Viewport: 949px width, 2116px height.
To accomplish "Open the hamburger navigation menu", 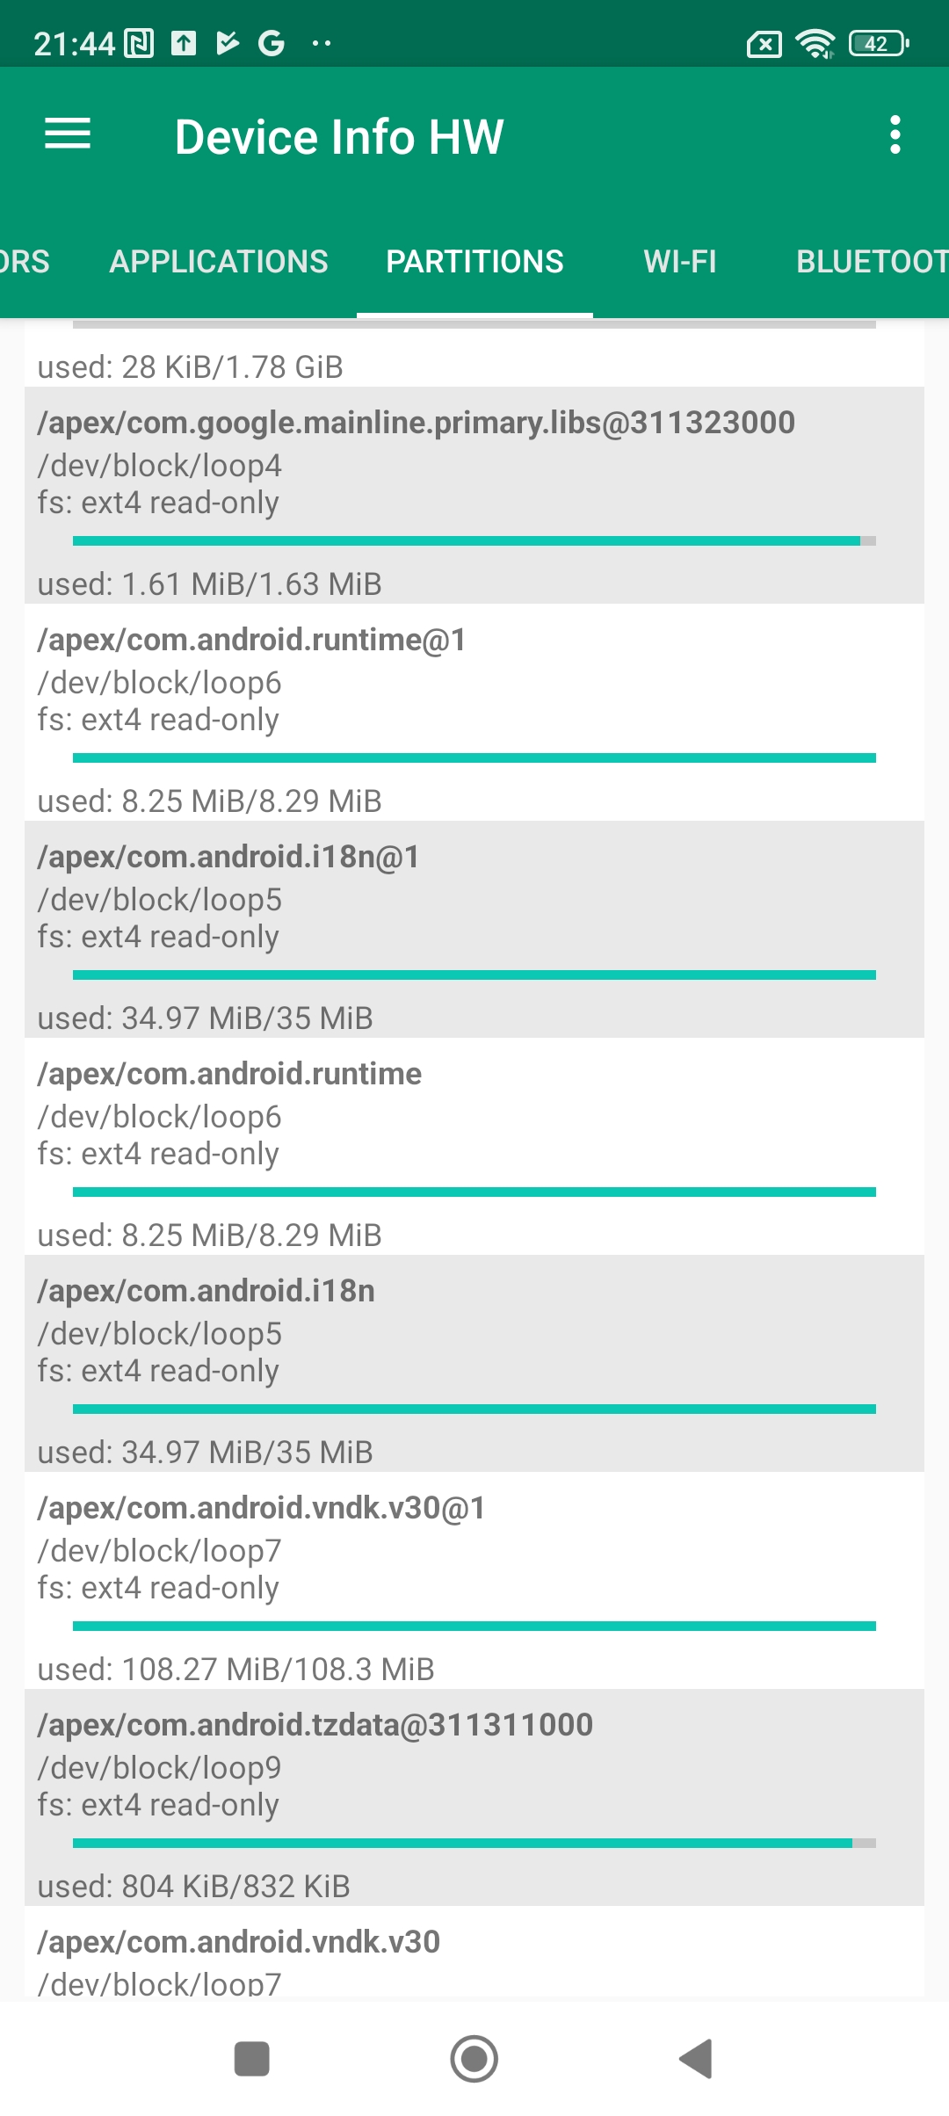I will click(68, 134).
